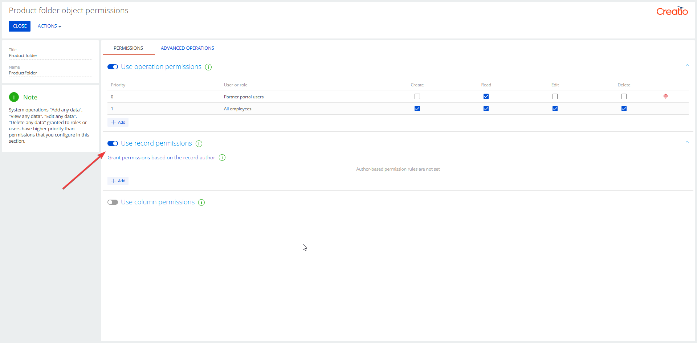Collapse the Use record permissions section
This screenshot has height=343, width=697.
pyautogui.click(x=687, y=142)
